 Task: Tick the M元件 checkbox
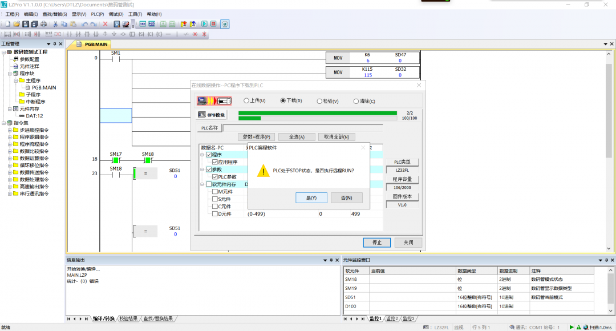(215, 192)
